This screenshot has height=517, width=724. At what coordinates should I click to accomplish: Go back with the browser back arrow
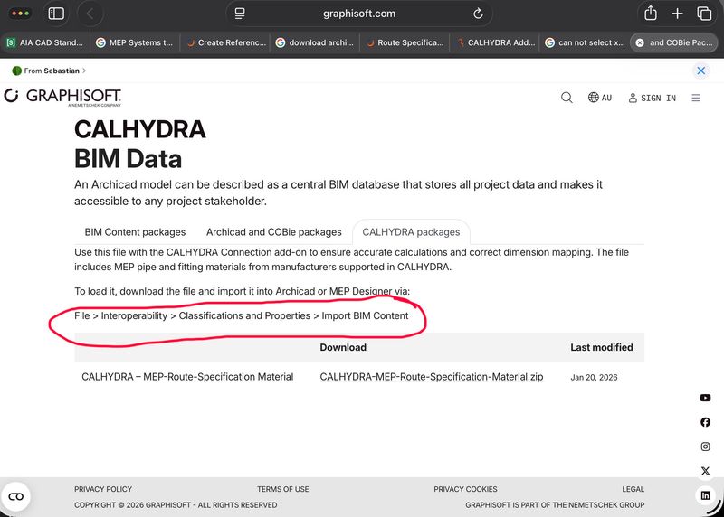[x=90, y=14]
